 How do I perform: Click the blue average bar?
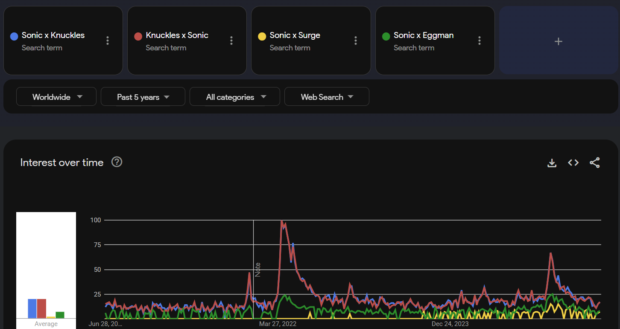pyautogui.click(x=32, y=309)
